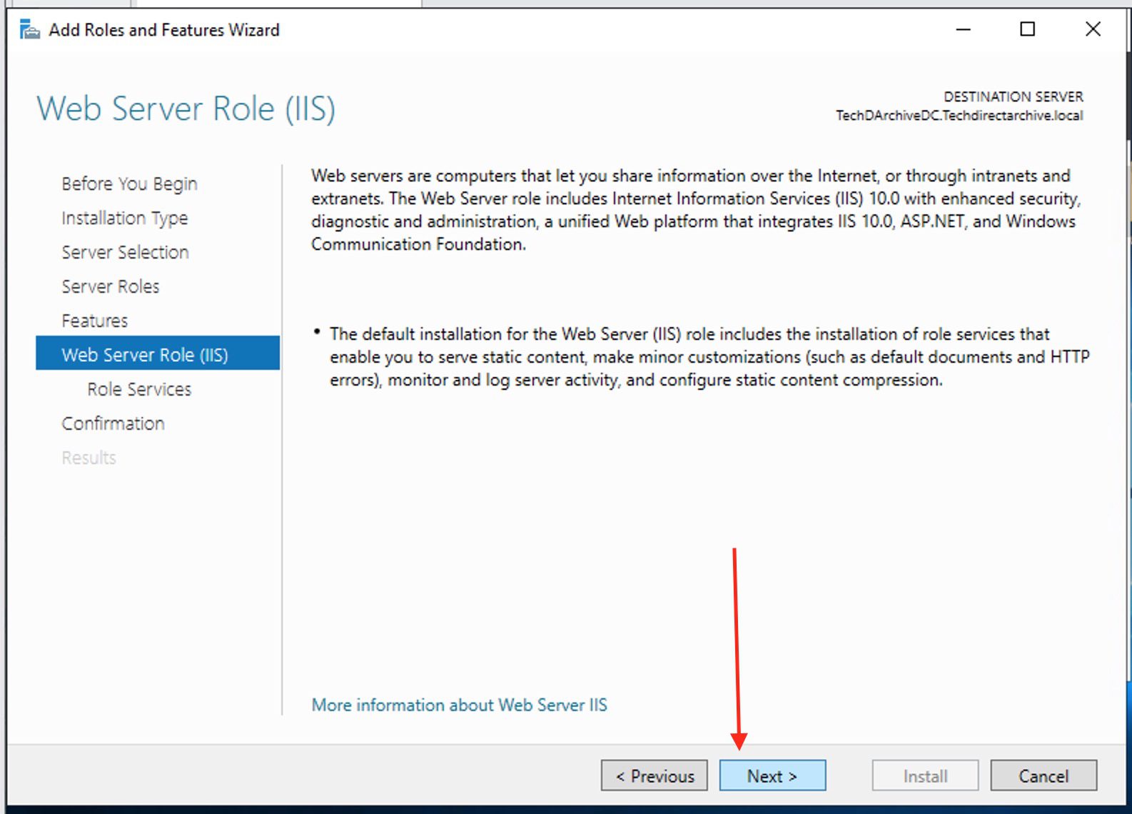Open the Role Services step

pos(139,389)
